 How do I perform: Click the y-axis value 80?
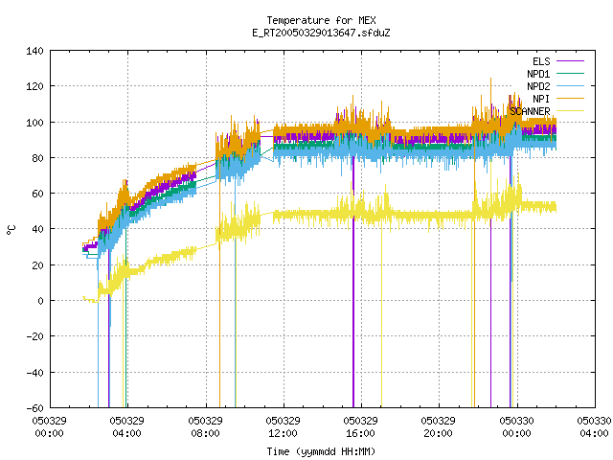[37, 158]
